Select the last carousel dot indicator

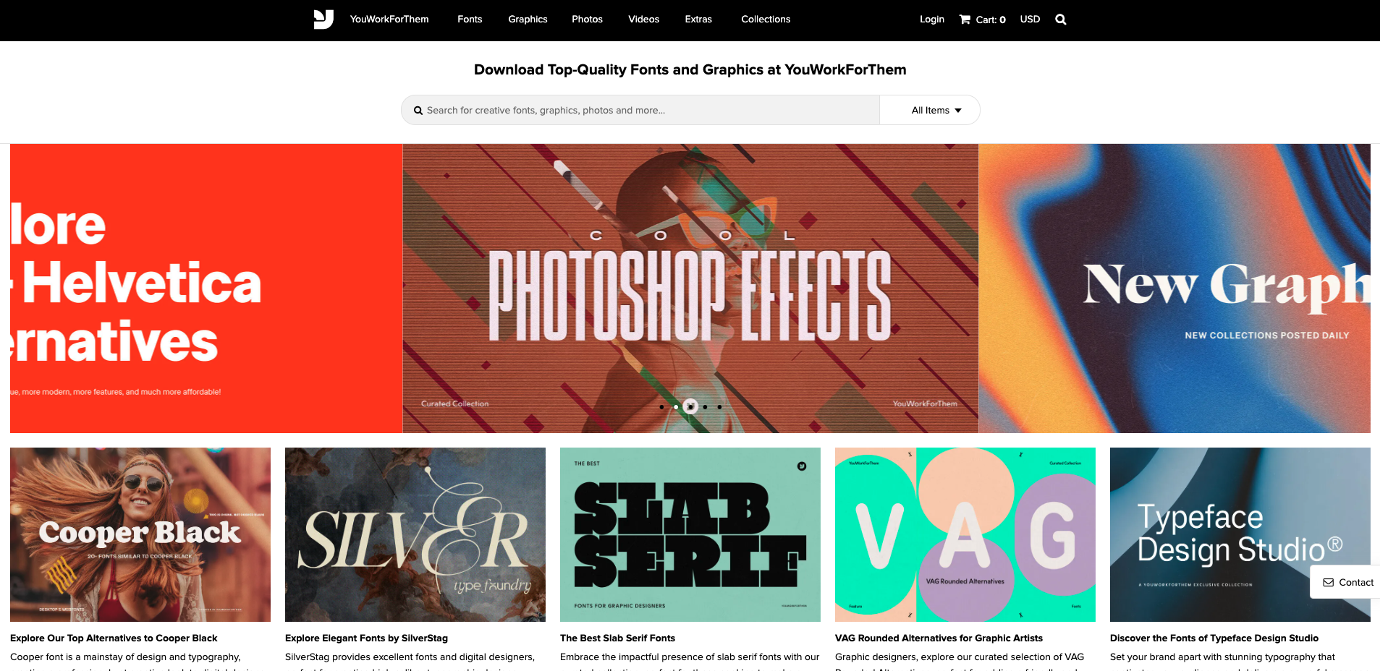(x=719, y=406)
